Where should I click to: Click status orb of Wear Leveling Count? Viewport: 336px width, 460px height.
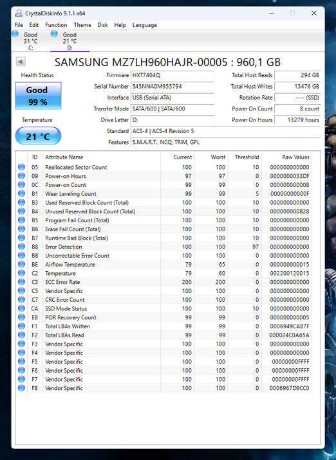point(21,193)
